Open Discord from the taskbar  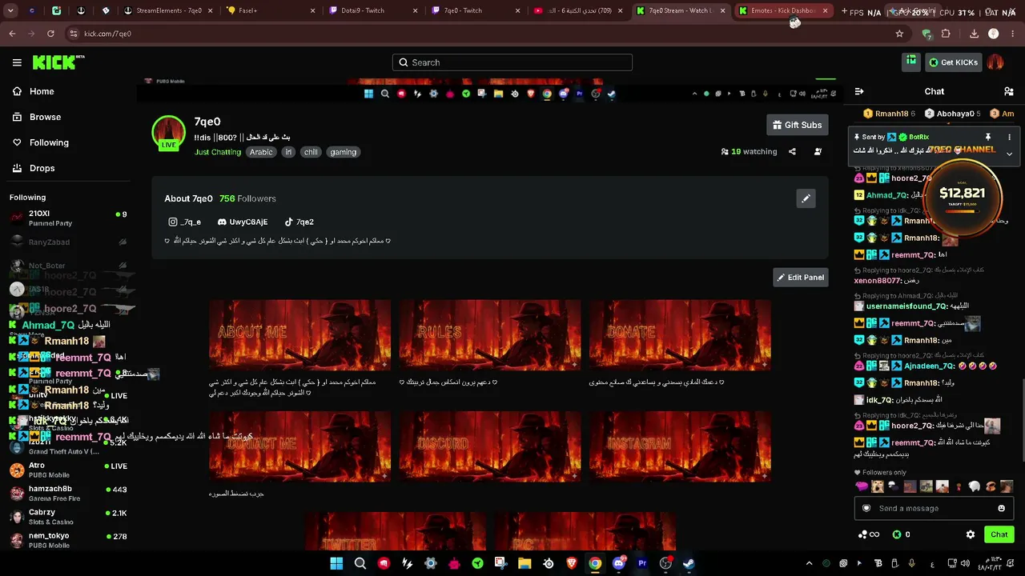pos(618,563)
